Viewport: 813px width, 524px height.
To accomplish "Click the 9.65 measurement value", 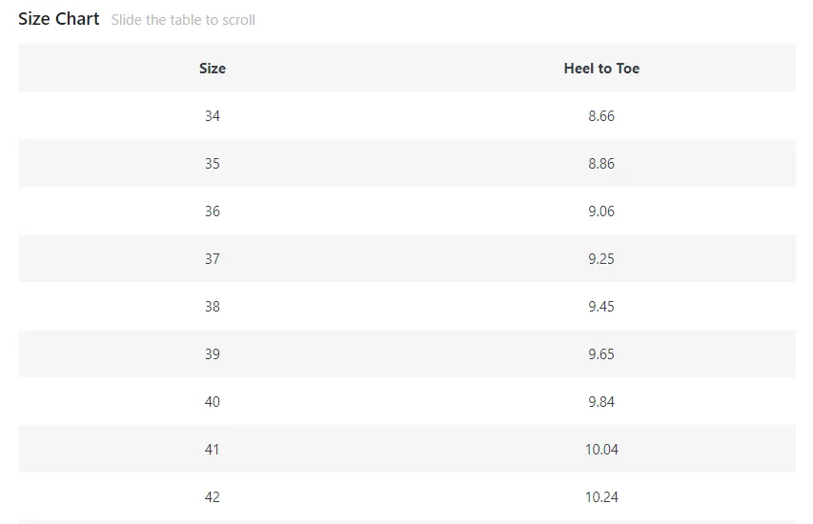I will (601, 354).
